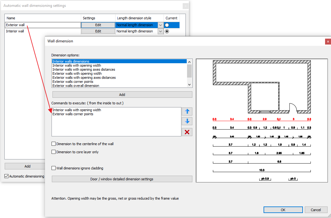This screenshot has height=218, width=331.
Task: Select Exterior wall as current radio button
Action: 167,25
